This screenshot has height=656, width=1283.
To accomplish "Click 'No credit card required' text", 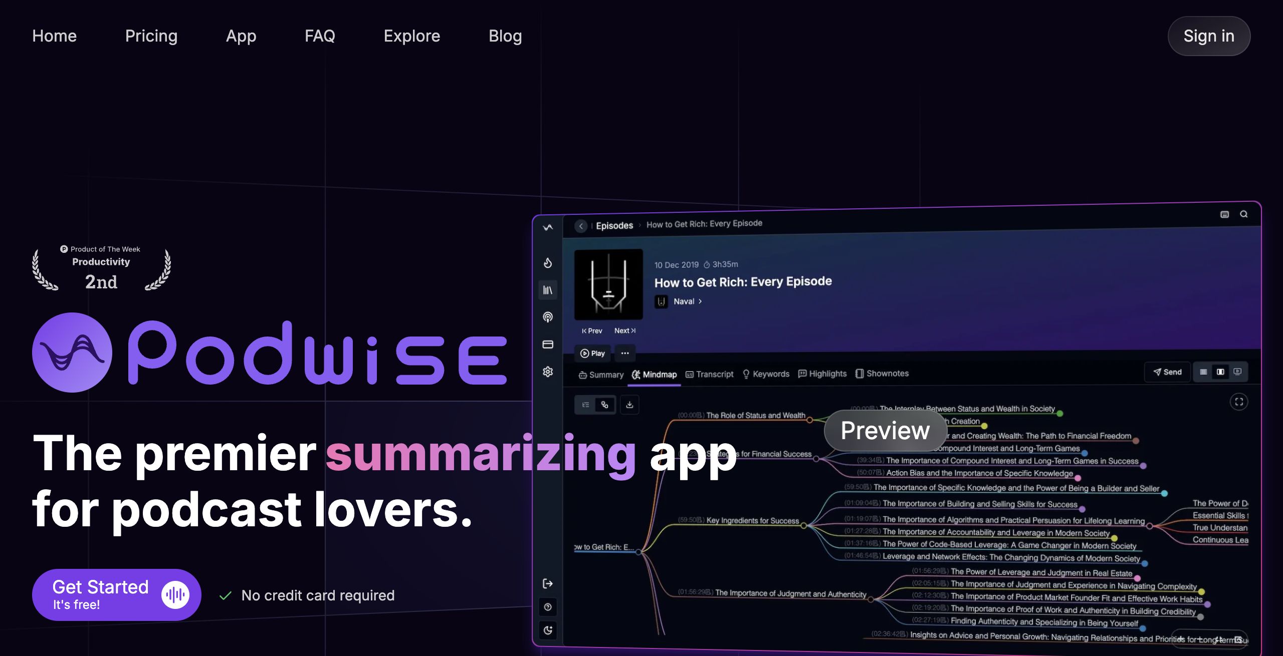I will tap(318, 595).
